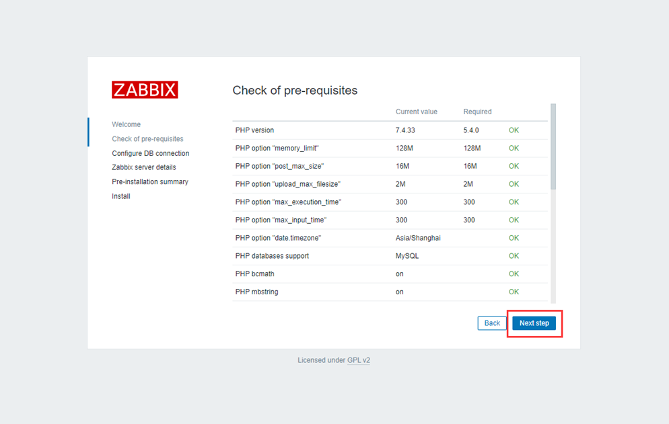669x424 pixels.
Task: Select the Install step in sidebar
Action: point(121,196)
